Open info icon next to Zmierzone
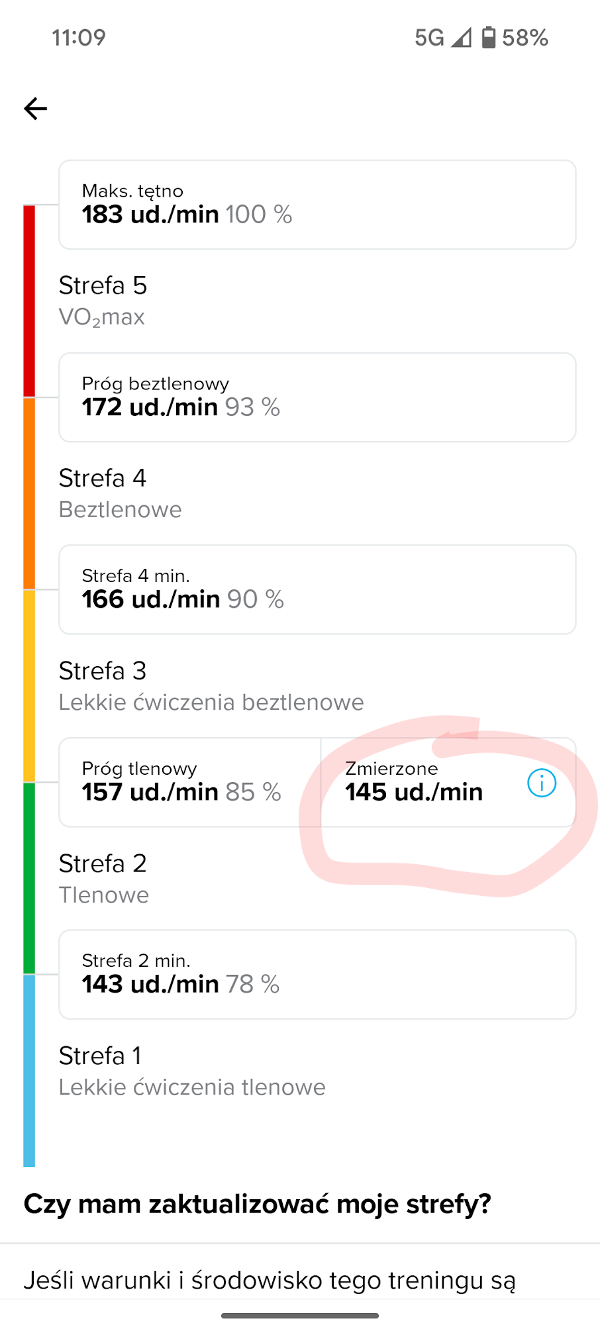The image size is (600, 1333). 541,783
